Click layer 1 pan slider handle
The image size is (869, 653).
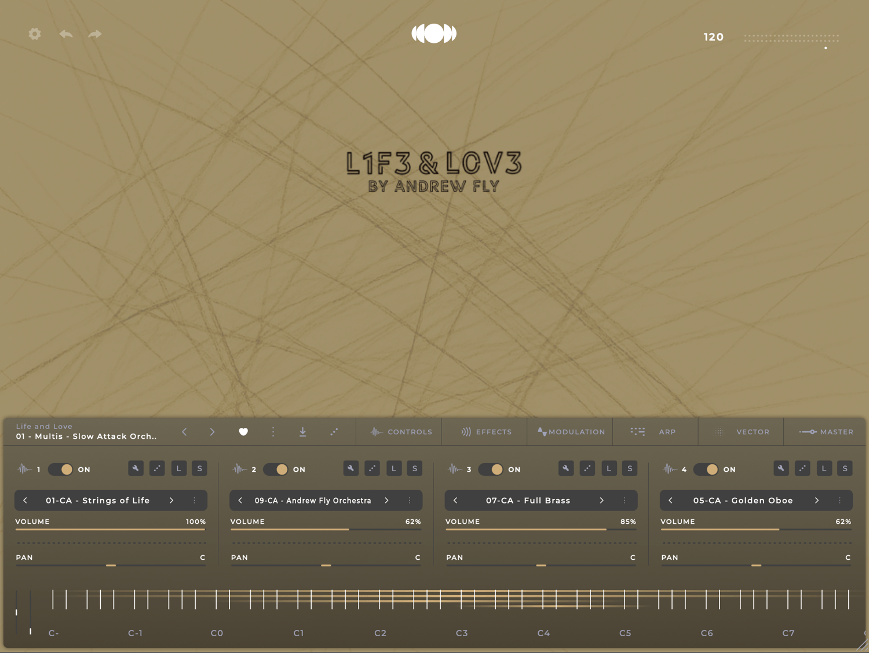pos(111,565)
